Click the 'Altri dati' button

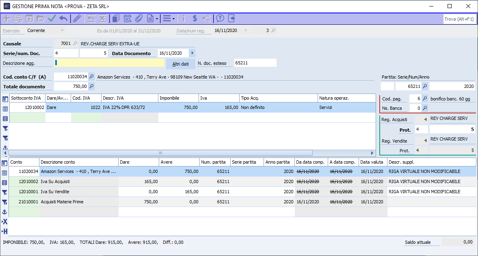pyautogui.click(x=180, y=64)
